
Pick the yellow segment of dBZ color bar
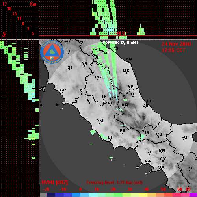[x=143, y=195]
